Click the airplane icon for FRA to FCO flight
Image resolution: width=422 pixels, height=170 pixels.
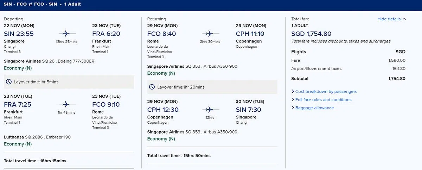click(x=66, y=104)
